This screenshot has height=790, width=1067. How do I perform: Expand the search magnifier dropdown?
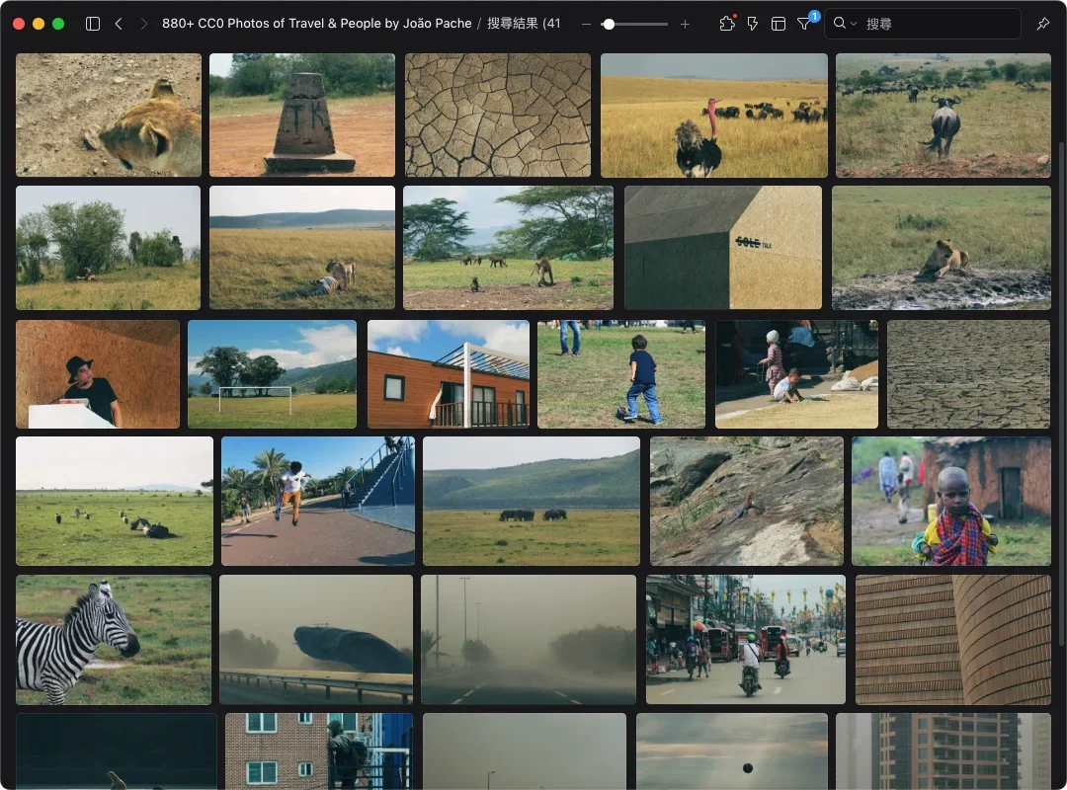[x=845, y=24]
